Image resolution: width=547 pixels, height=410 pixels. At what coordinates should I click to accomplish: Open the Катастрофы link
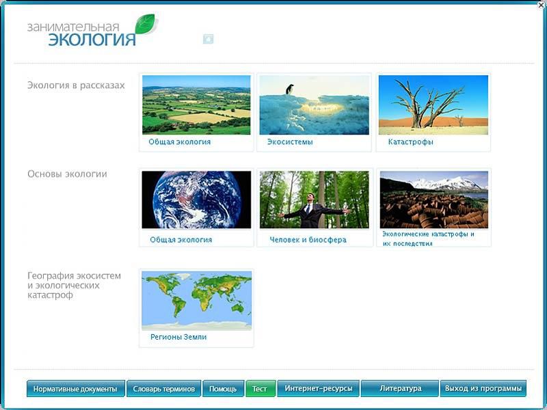point(410,142)
